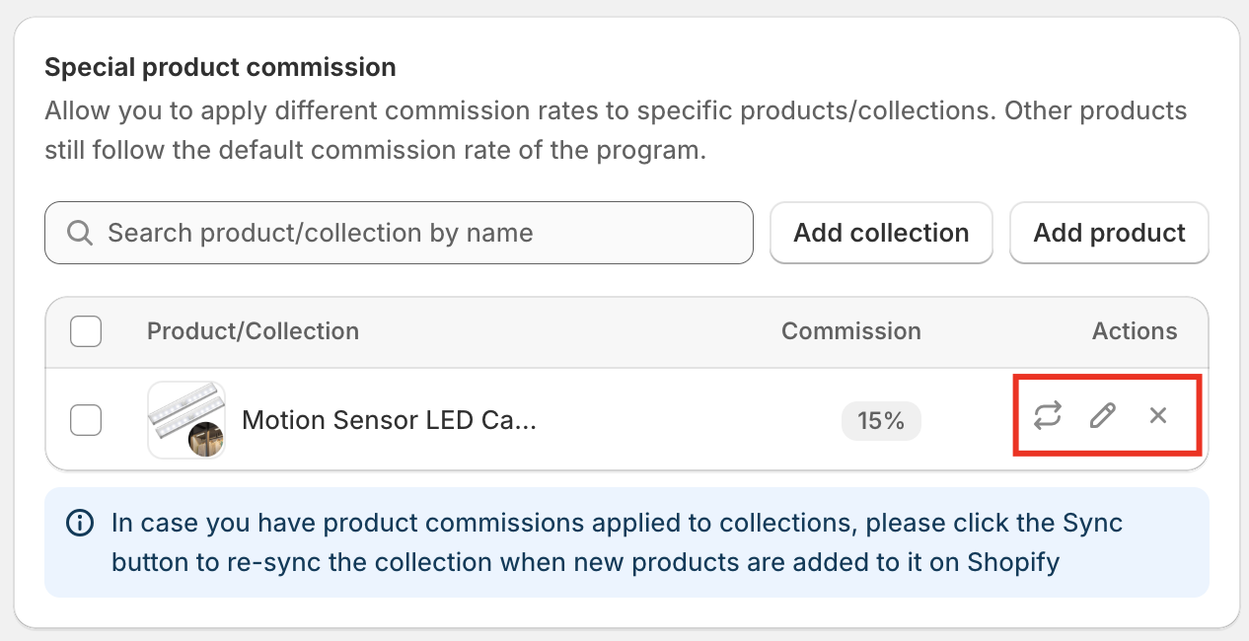1249x641 pixels.
Task: Focus the Search product/collection by name field
Action: 414,233
